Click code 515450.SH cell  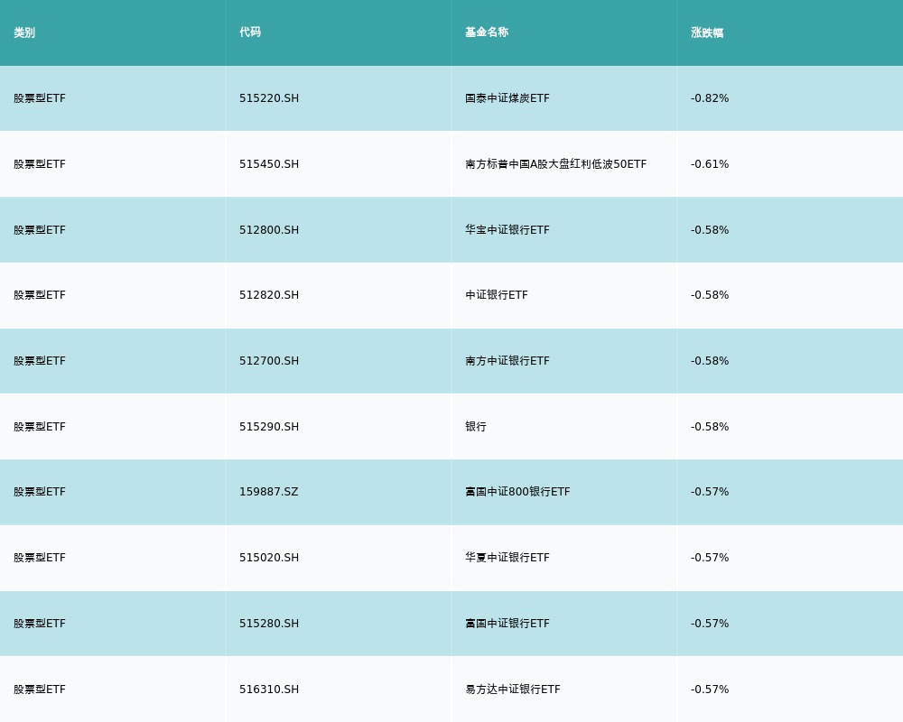click(x=269, y=164)
